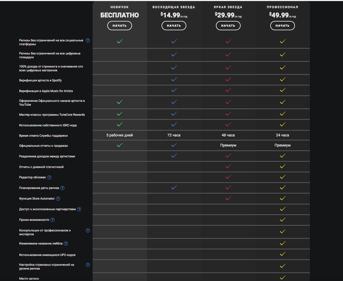
Task: Click green checkmark for social platform releases
Action: tap(119, 41)
